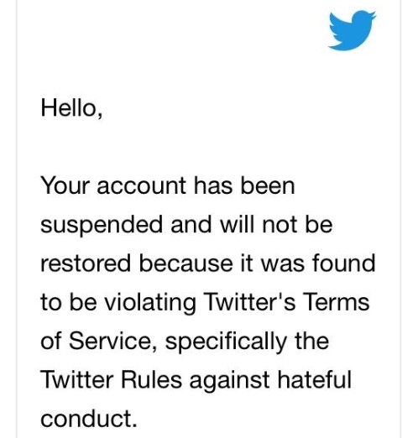Click the word "because"

pyautogui.click(x=186, y=263)
